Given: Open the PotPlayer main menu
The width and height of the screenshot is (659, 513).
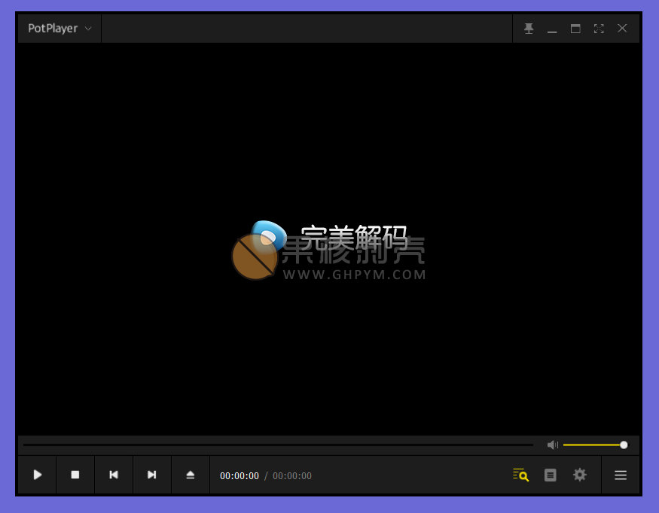Looking at the screenshot, I should click(x=53, y=28).
